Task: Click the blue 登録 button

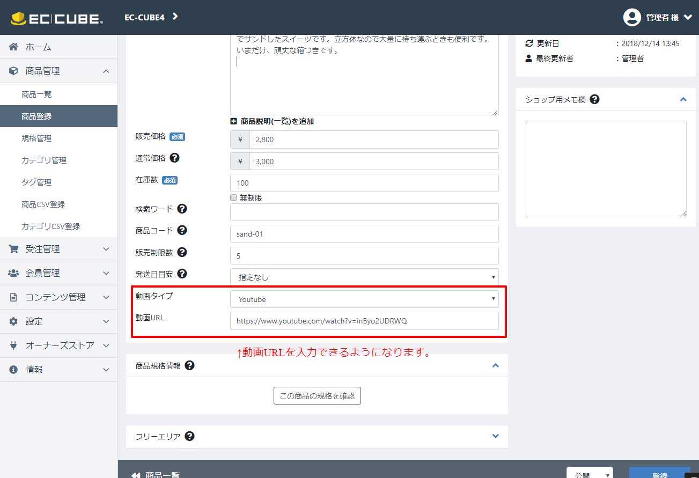Action: click(x=660, y=473)
